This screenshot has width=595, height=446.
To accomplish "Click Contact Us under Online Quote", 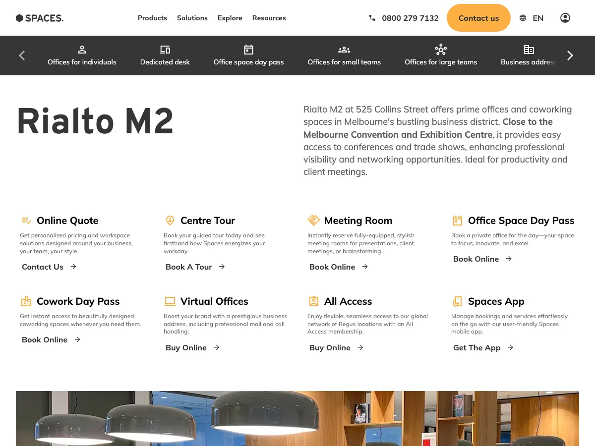I will [x=49, y=267].
